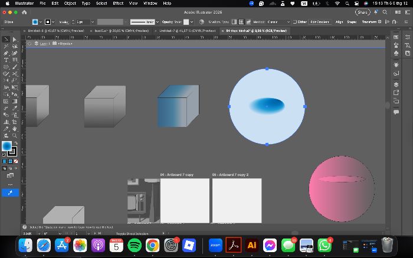Select the Ellipse shape tool

tap(6, 67)
